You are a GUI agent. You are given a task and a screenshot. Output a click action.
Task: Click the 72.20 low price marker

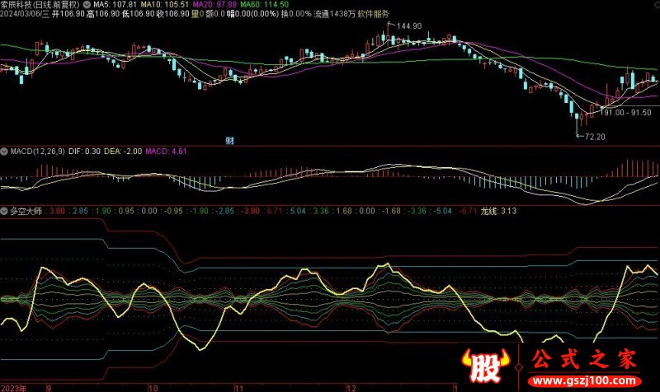tap(594, 135)
